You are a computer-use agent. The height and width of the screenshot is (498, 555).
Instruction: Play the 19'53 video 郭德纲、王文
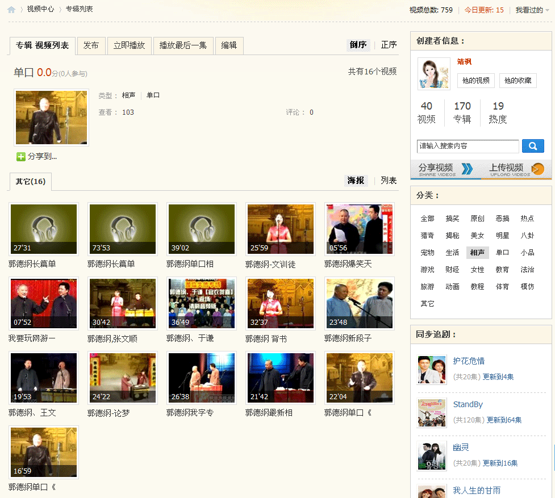[44, 378]
